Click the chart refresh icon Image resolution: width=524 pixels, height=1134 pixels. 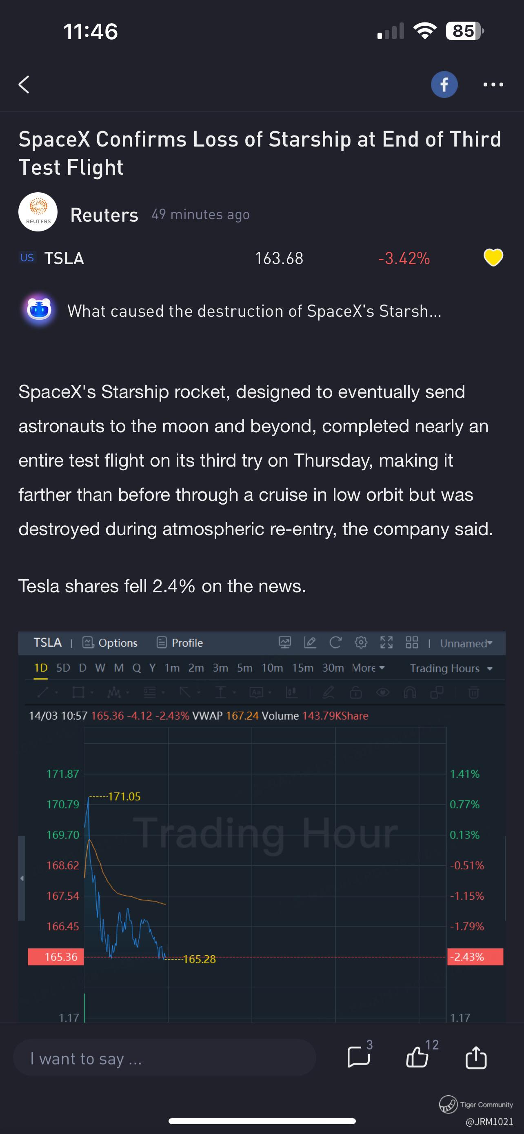click(335, 642)
